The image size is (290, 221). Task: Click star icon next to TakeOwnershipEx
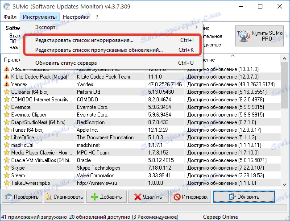point(7,183)
